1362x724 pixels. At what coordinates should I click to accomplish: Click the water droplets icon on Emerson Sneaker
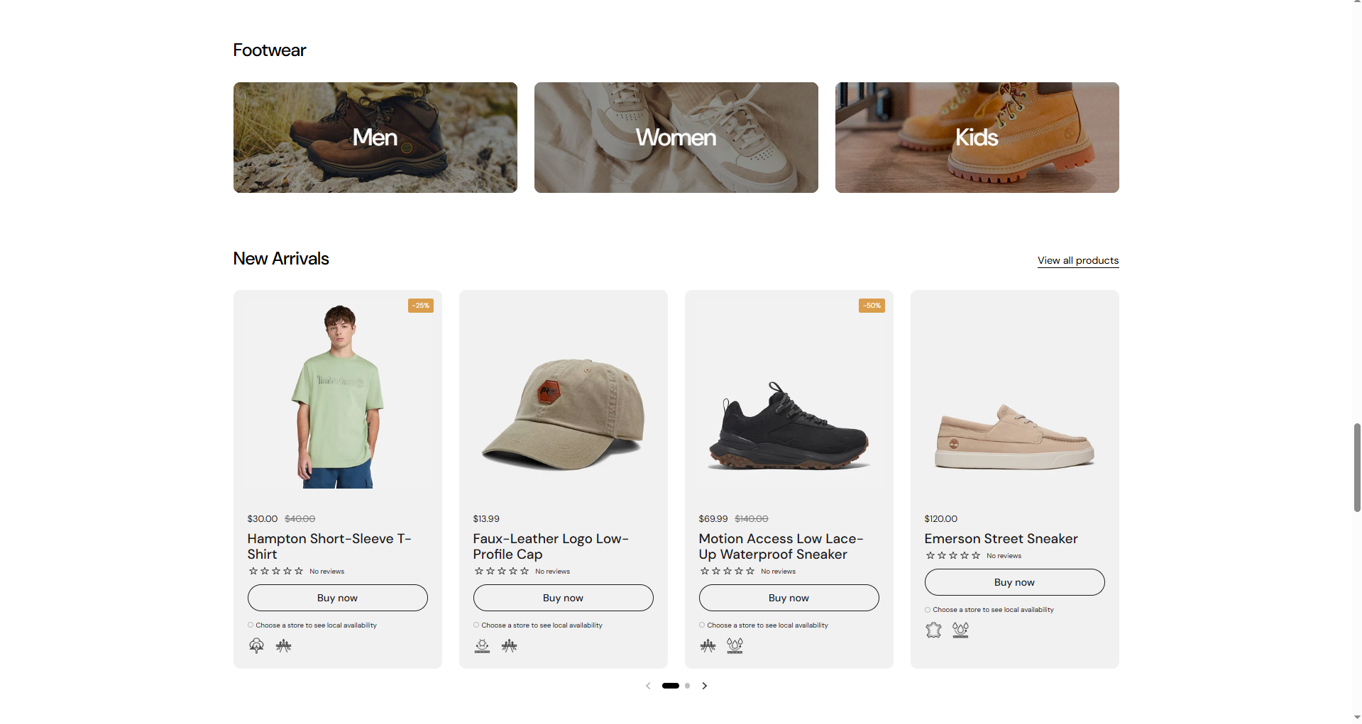[x=960, y=630]
